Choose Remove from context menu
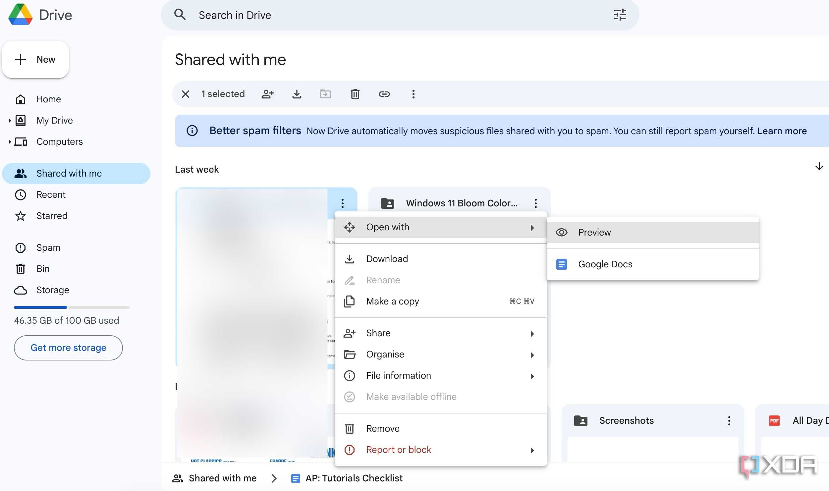 [x=440, y=429]
